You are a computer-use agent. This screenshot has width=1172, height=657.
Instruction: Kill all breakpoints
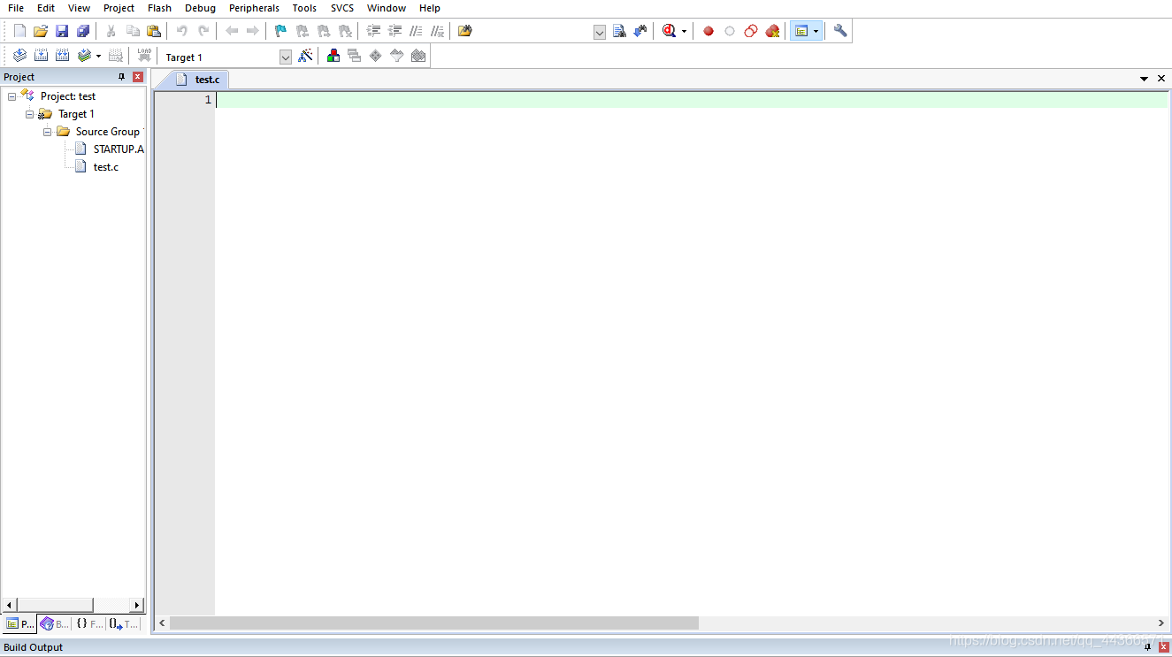pyautogui.click(x=772, y=31)
